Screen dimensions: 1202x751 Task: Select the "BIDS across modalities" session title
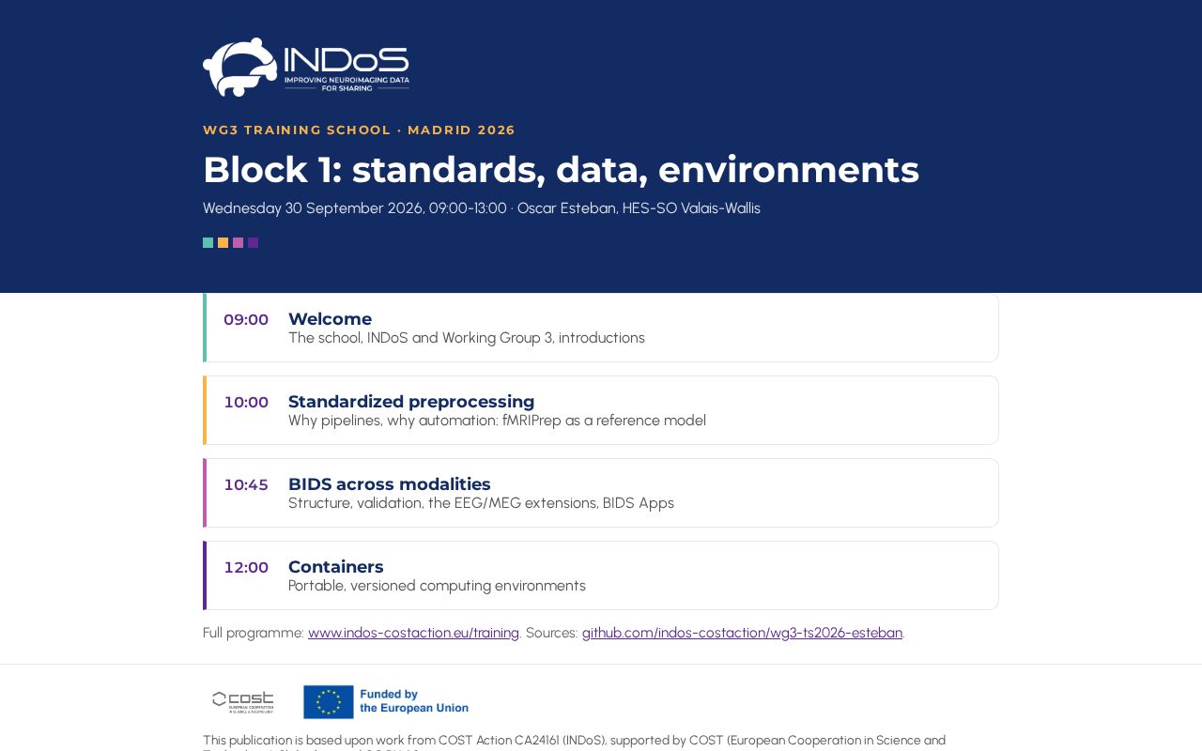390,484
